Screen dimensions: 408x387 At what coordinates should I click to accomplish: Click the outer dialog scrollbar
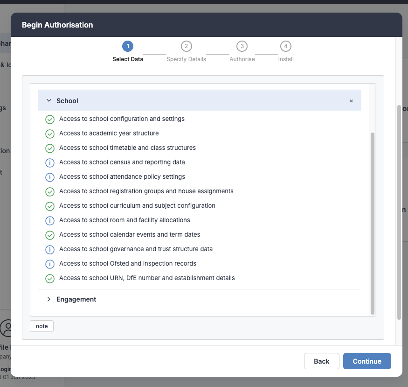tap(399, 212)
